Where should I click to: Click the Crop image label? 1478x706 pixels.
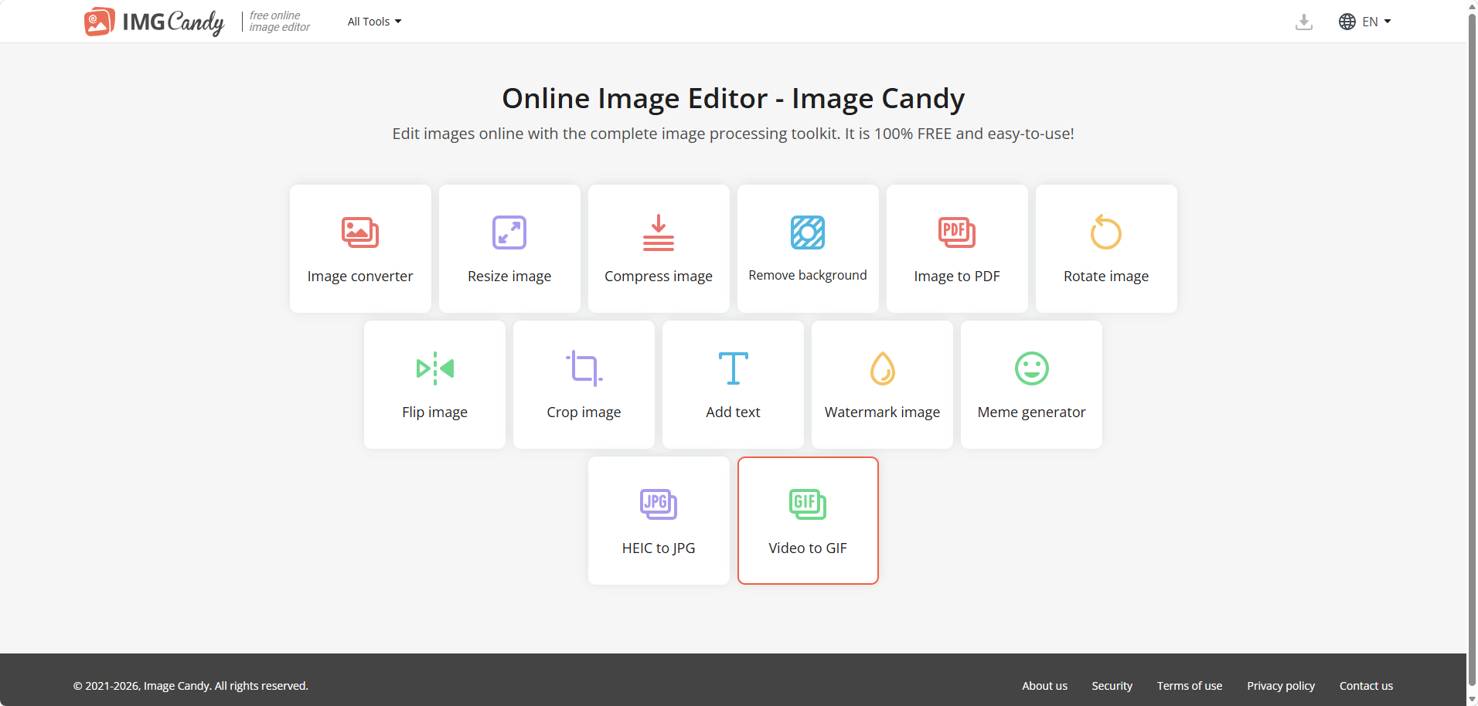point(584,412)
